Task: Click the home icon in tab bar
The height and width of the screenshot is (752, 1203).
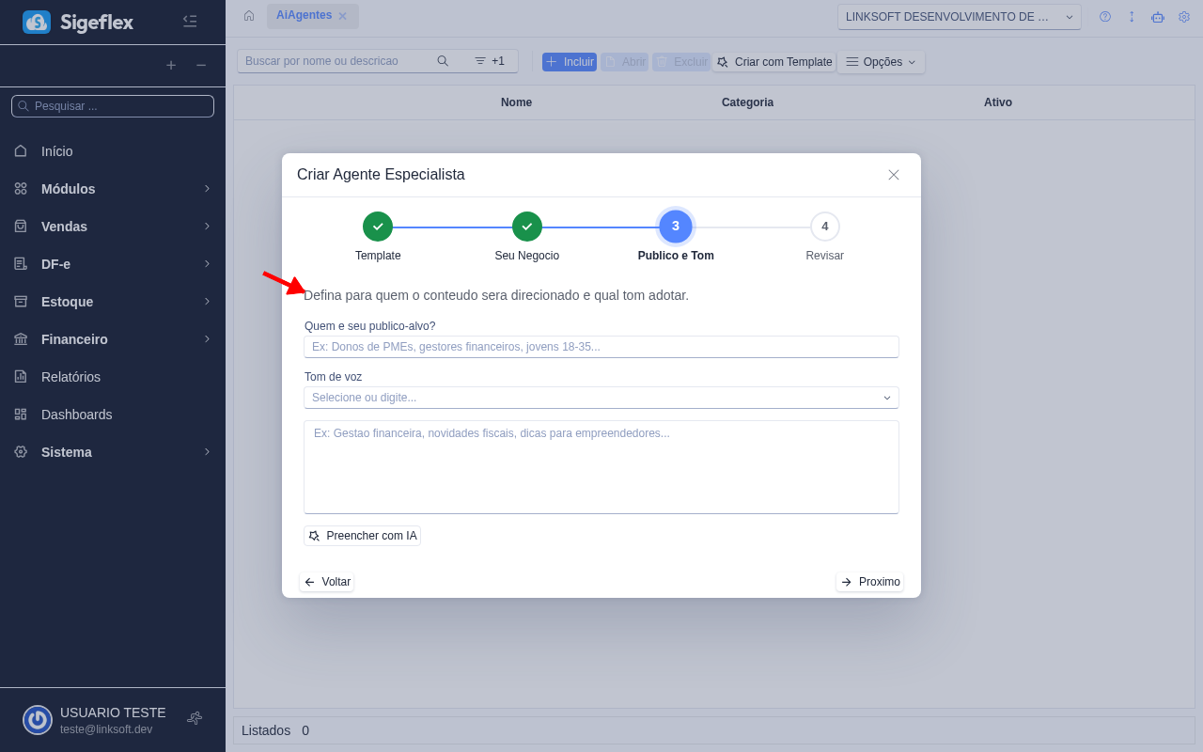Action: pyautogui.click(x=249, y=16)
